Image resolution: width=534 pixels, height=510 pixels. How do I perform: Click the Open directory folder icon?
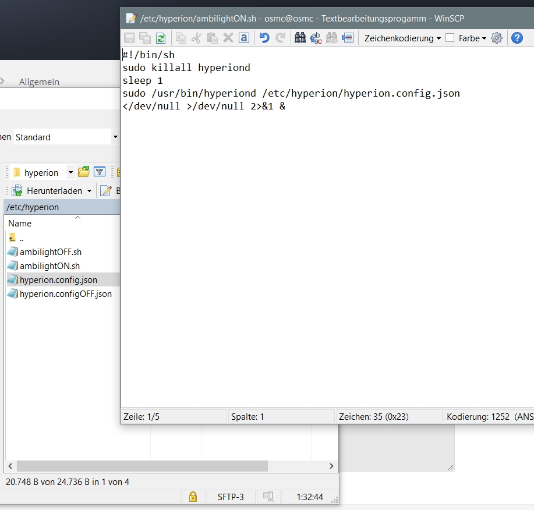(84, 172)
